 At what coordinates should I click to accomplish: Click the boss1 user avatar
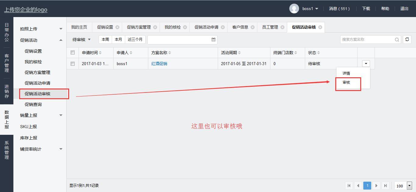tap(294, 9)
